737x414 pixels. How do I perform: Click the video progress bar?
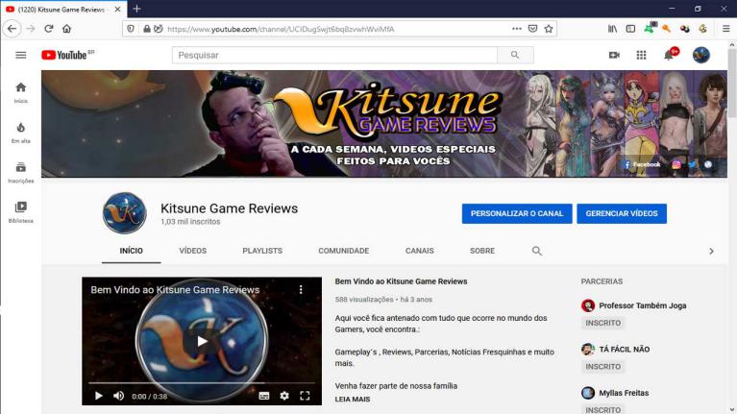coord(202,383)
